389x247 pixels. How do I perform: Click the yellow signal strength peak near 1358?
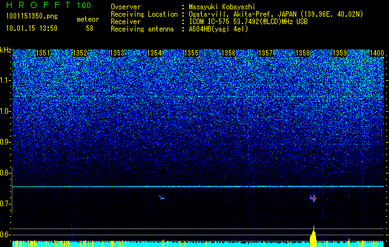(314, 237)
